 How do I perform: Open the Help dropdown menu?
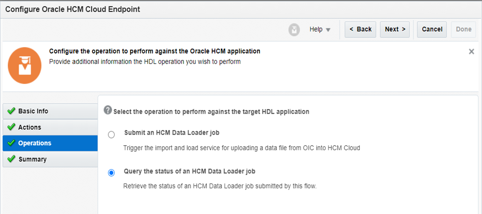click(x=320, y=29)
